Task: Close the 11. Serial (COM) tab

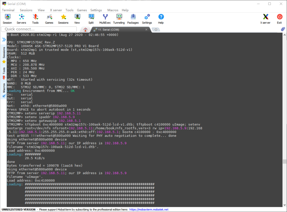Action: [x=146, y=29]
